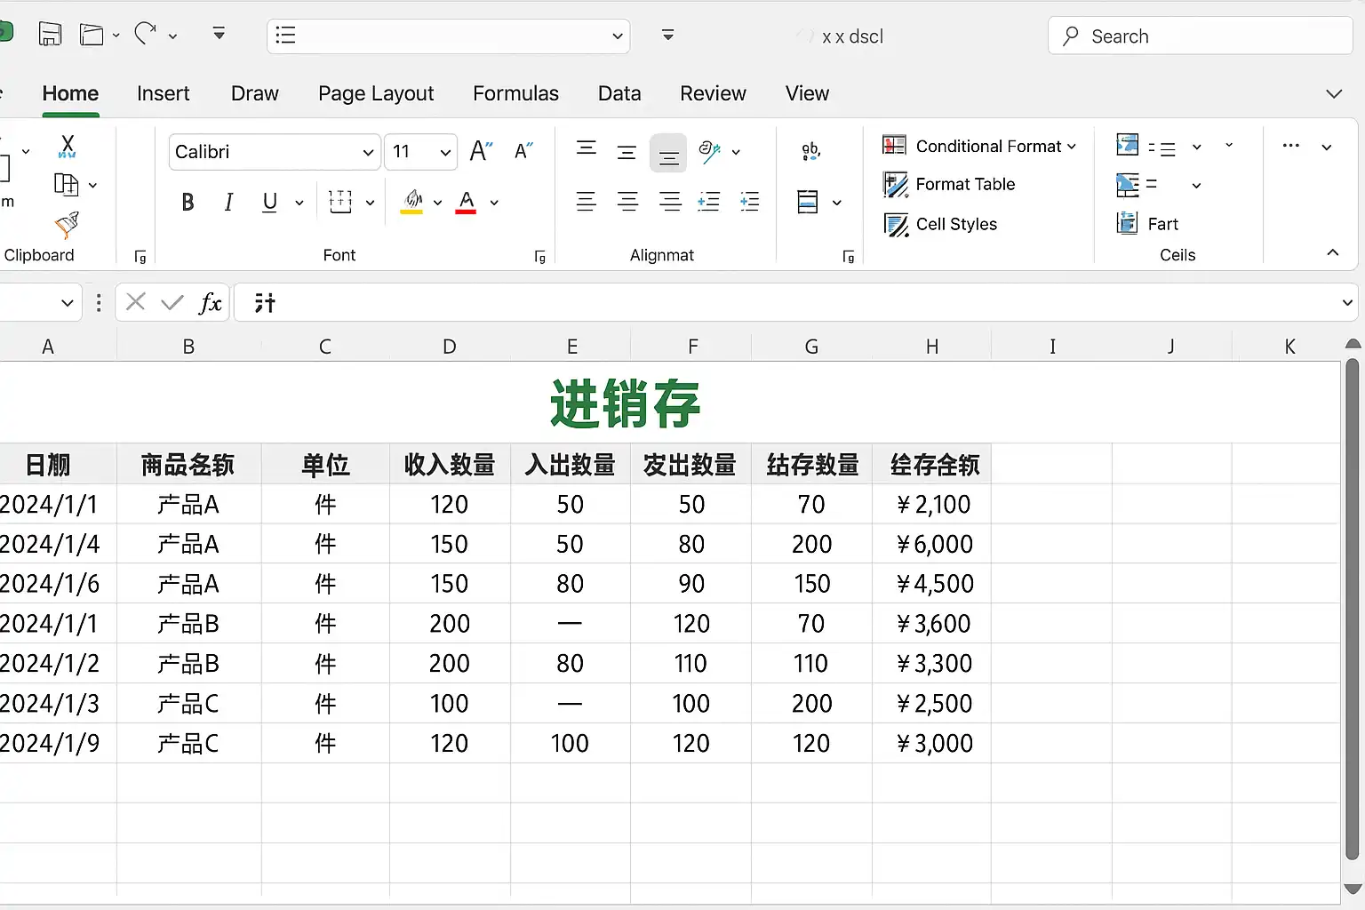Click in the Search box

point(1200,36)
